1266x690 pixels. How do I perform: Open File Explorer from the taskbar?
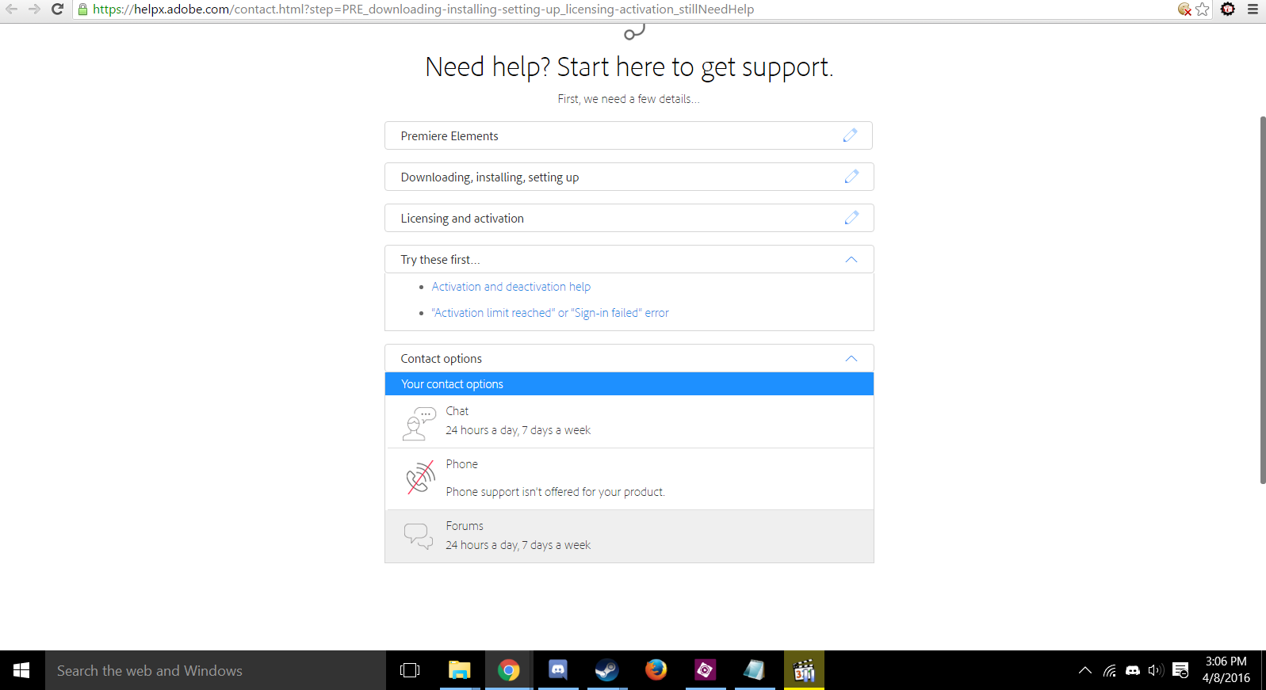(460, 670)
